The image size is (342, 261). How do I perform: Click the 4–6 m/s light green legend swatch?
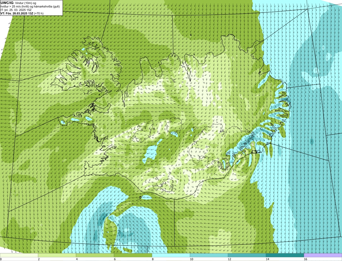pyautogui.click(x=95, y=255)
